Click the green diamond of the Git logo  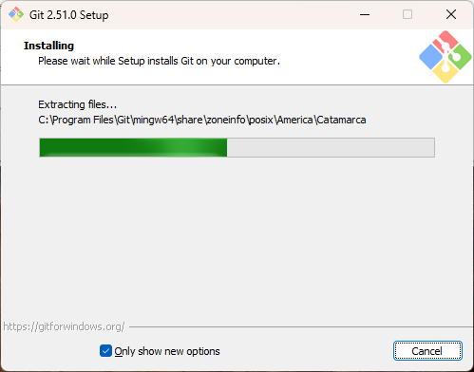click(x=460, y=57)
